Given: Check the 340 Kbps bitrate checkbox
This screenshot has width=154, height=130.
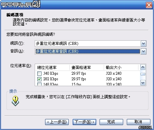Looking at the screenshot, I should click(x=39, y=74).
